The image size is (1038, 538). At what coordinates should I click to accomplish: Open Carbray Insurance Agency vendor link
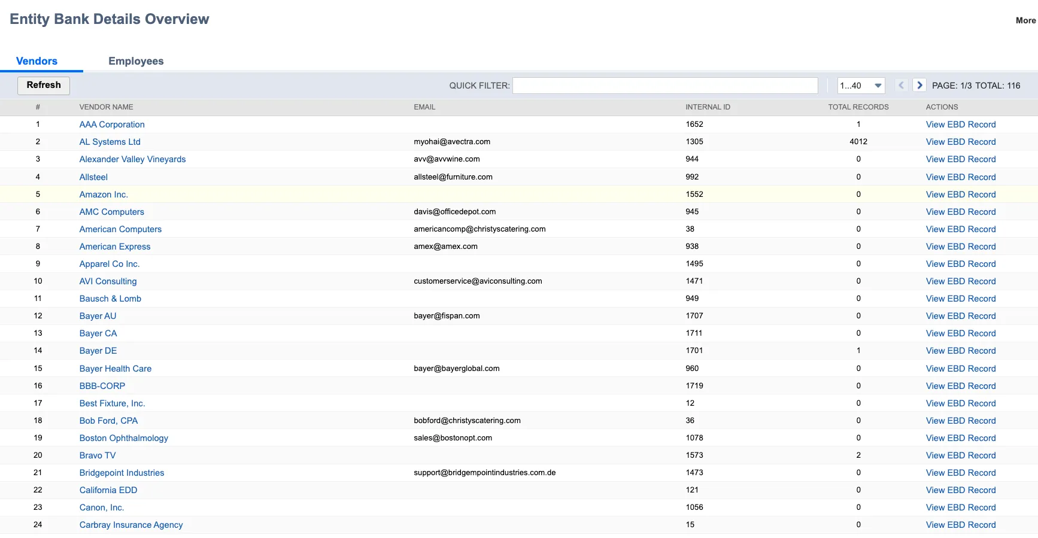click(131, 525)
